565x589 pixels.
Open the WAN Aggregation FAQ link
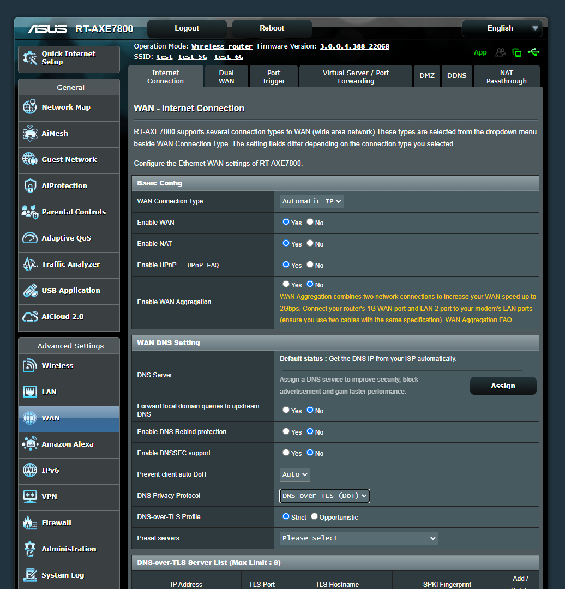click(x=478, y=320)
